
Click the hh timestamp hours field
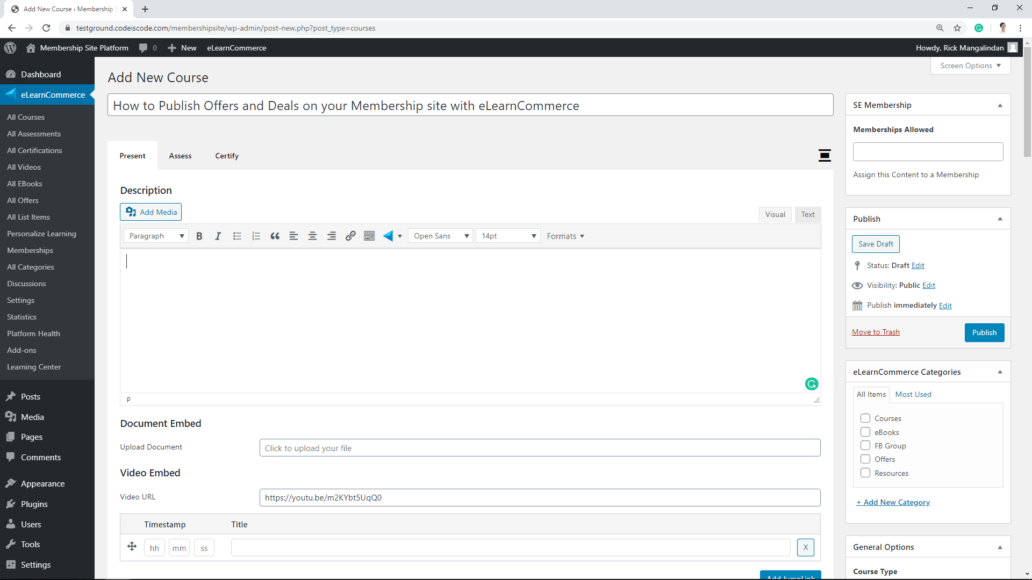(154, 548)
